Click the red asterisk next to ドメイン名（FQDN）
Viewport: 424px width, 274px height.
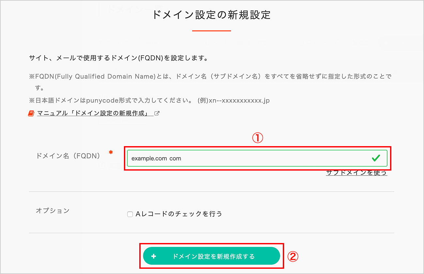tap(111, 152)
